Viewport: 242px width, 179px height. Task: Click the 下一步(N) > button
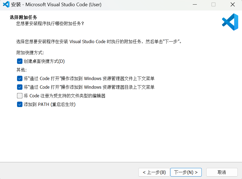(186, 172)
